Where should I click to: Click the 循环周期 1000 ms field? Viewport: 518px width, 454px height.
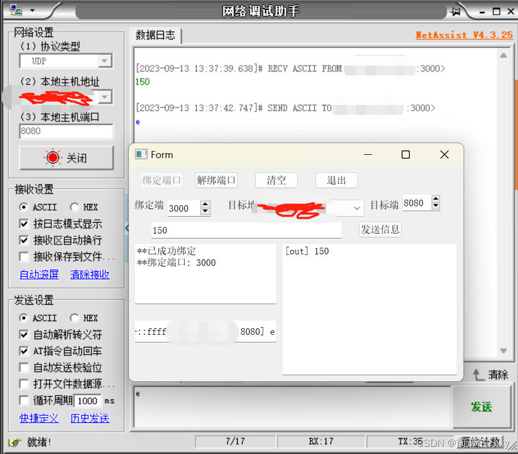point(88,401)
